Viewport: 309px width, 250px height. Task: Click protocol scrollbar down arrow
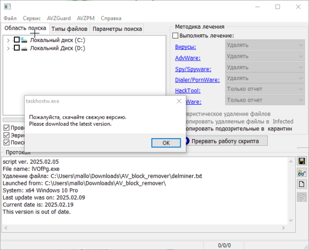pyautogui.click(x=291, y=220)
